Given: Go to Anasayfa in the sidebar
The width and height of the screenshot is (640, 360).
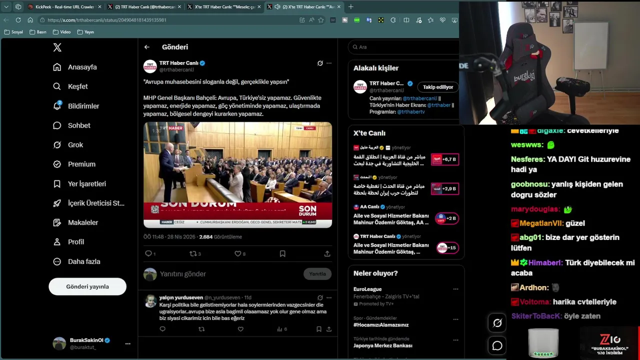Looking at the screenshot, I should [x=75, y=67].
